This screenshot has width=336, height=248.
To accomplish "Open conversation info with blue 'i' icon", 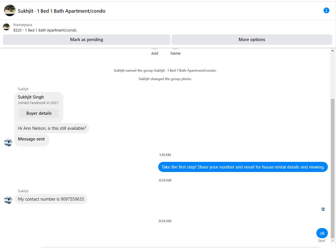I will coord(326,11).
